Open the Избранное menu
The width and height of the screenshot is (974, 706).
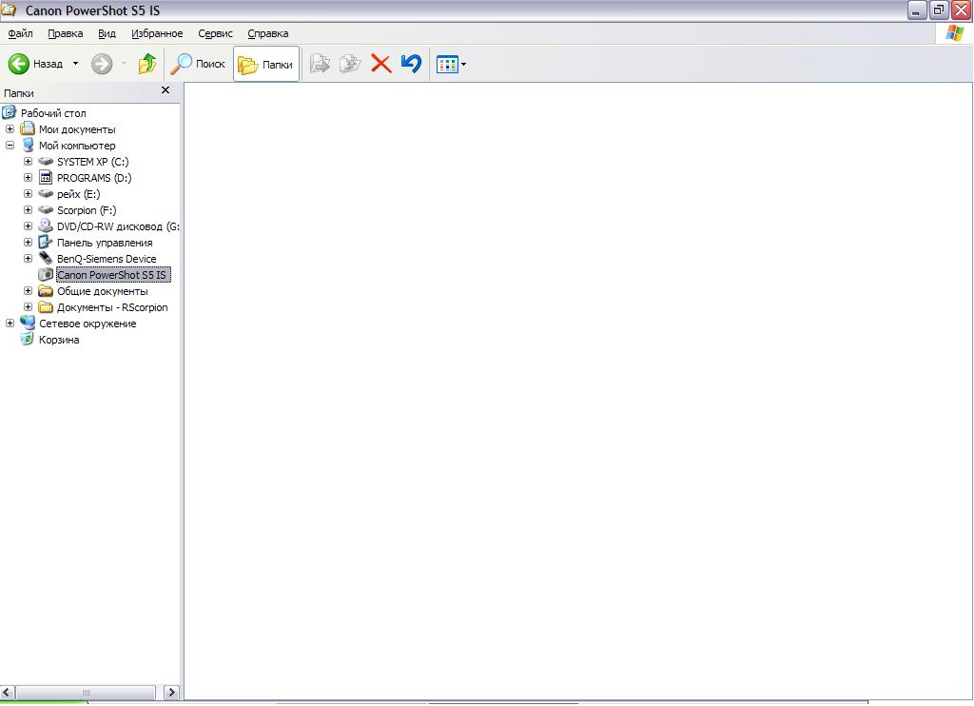click(157, 33)
